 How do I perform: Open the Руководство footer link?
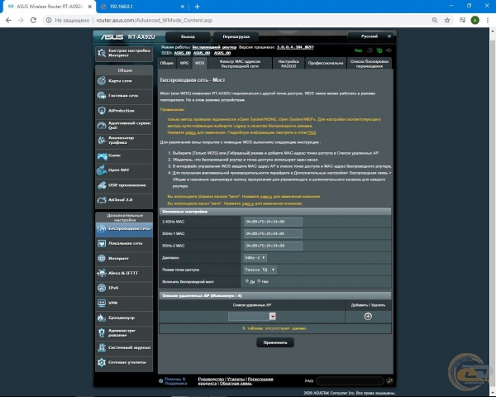(x=211, y=379)
